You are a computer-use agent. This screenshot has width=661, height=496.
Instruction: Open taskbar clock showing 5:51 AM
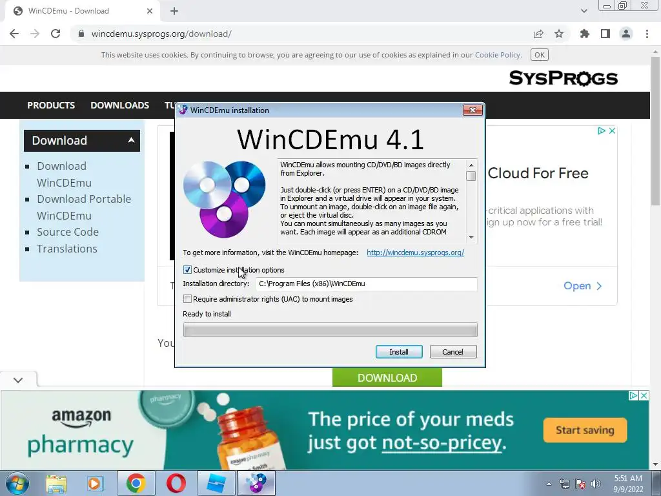[628, 484]
